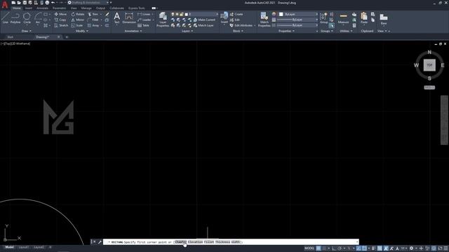This screenshot has height=252, width=449.
Task: Click the Create block button
Action: tap(236, 14)
